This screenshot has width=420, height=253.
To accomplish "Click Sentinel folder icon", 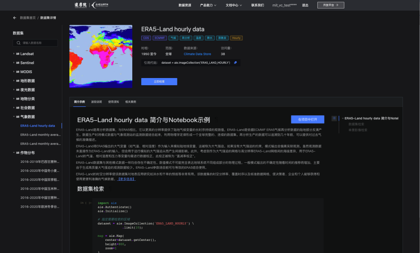I will pos(17,63).
